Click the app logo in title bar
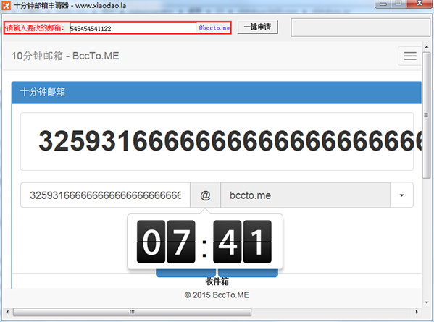The width and height of the screenshot is (434, 322). 6,5
